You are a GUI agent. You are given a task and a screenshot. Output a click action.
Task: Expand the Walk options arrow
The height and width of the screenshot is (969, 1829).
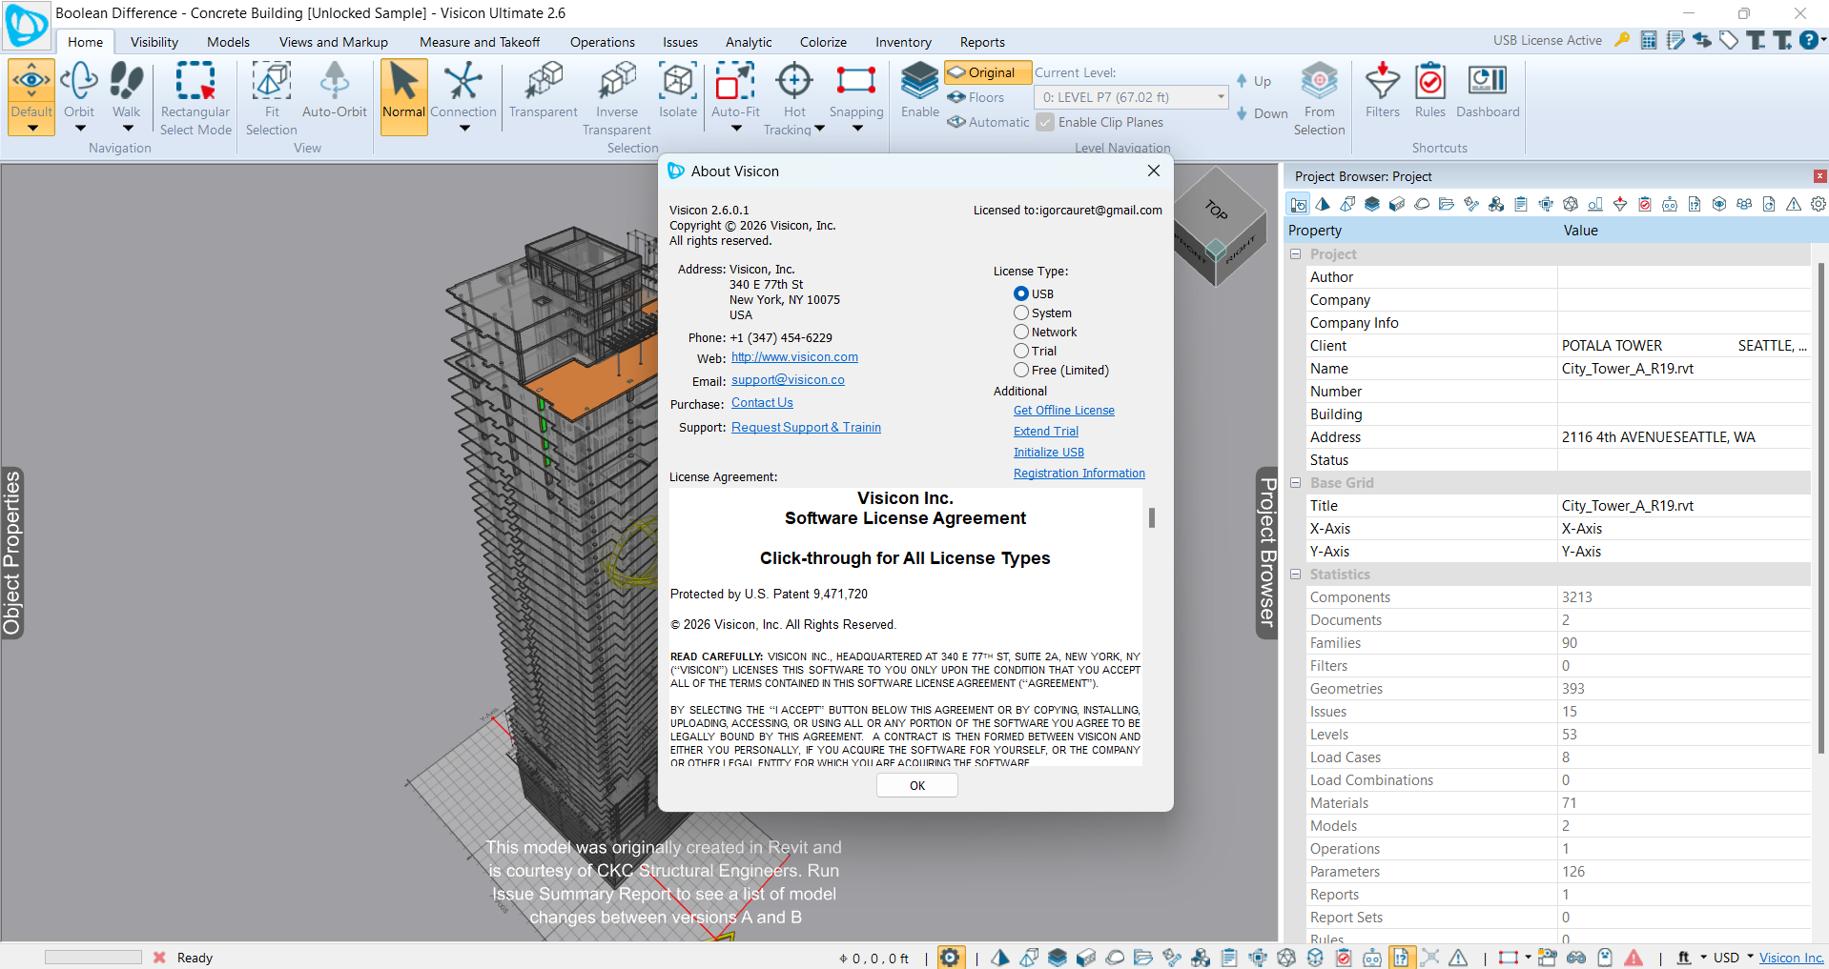click(128, 129)
